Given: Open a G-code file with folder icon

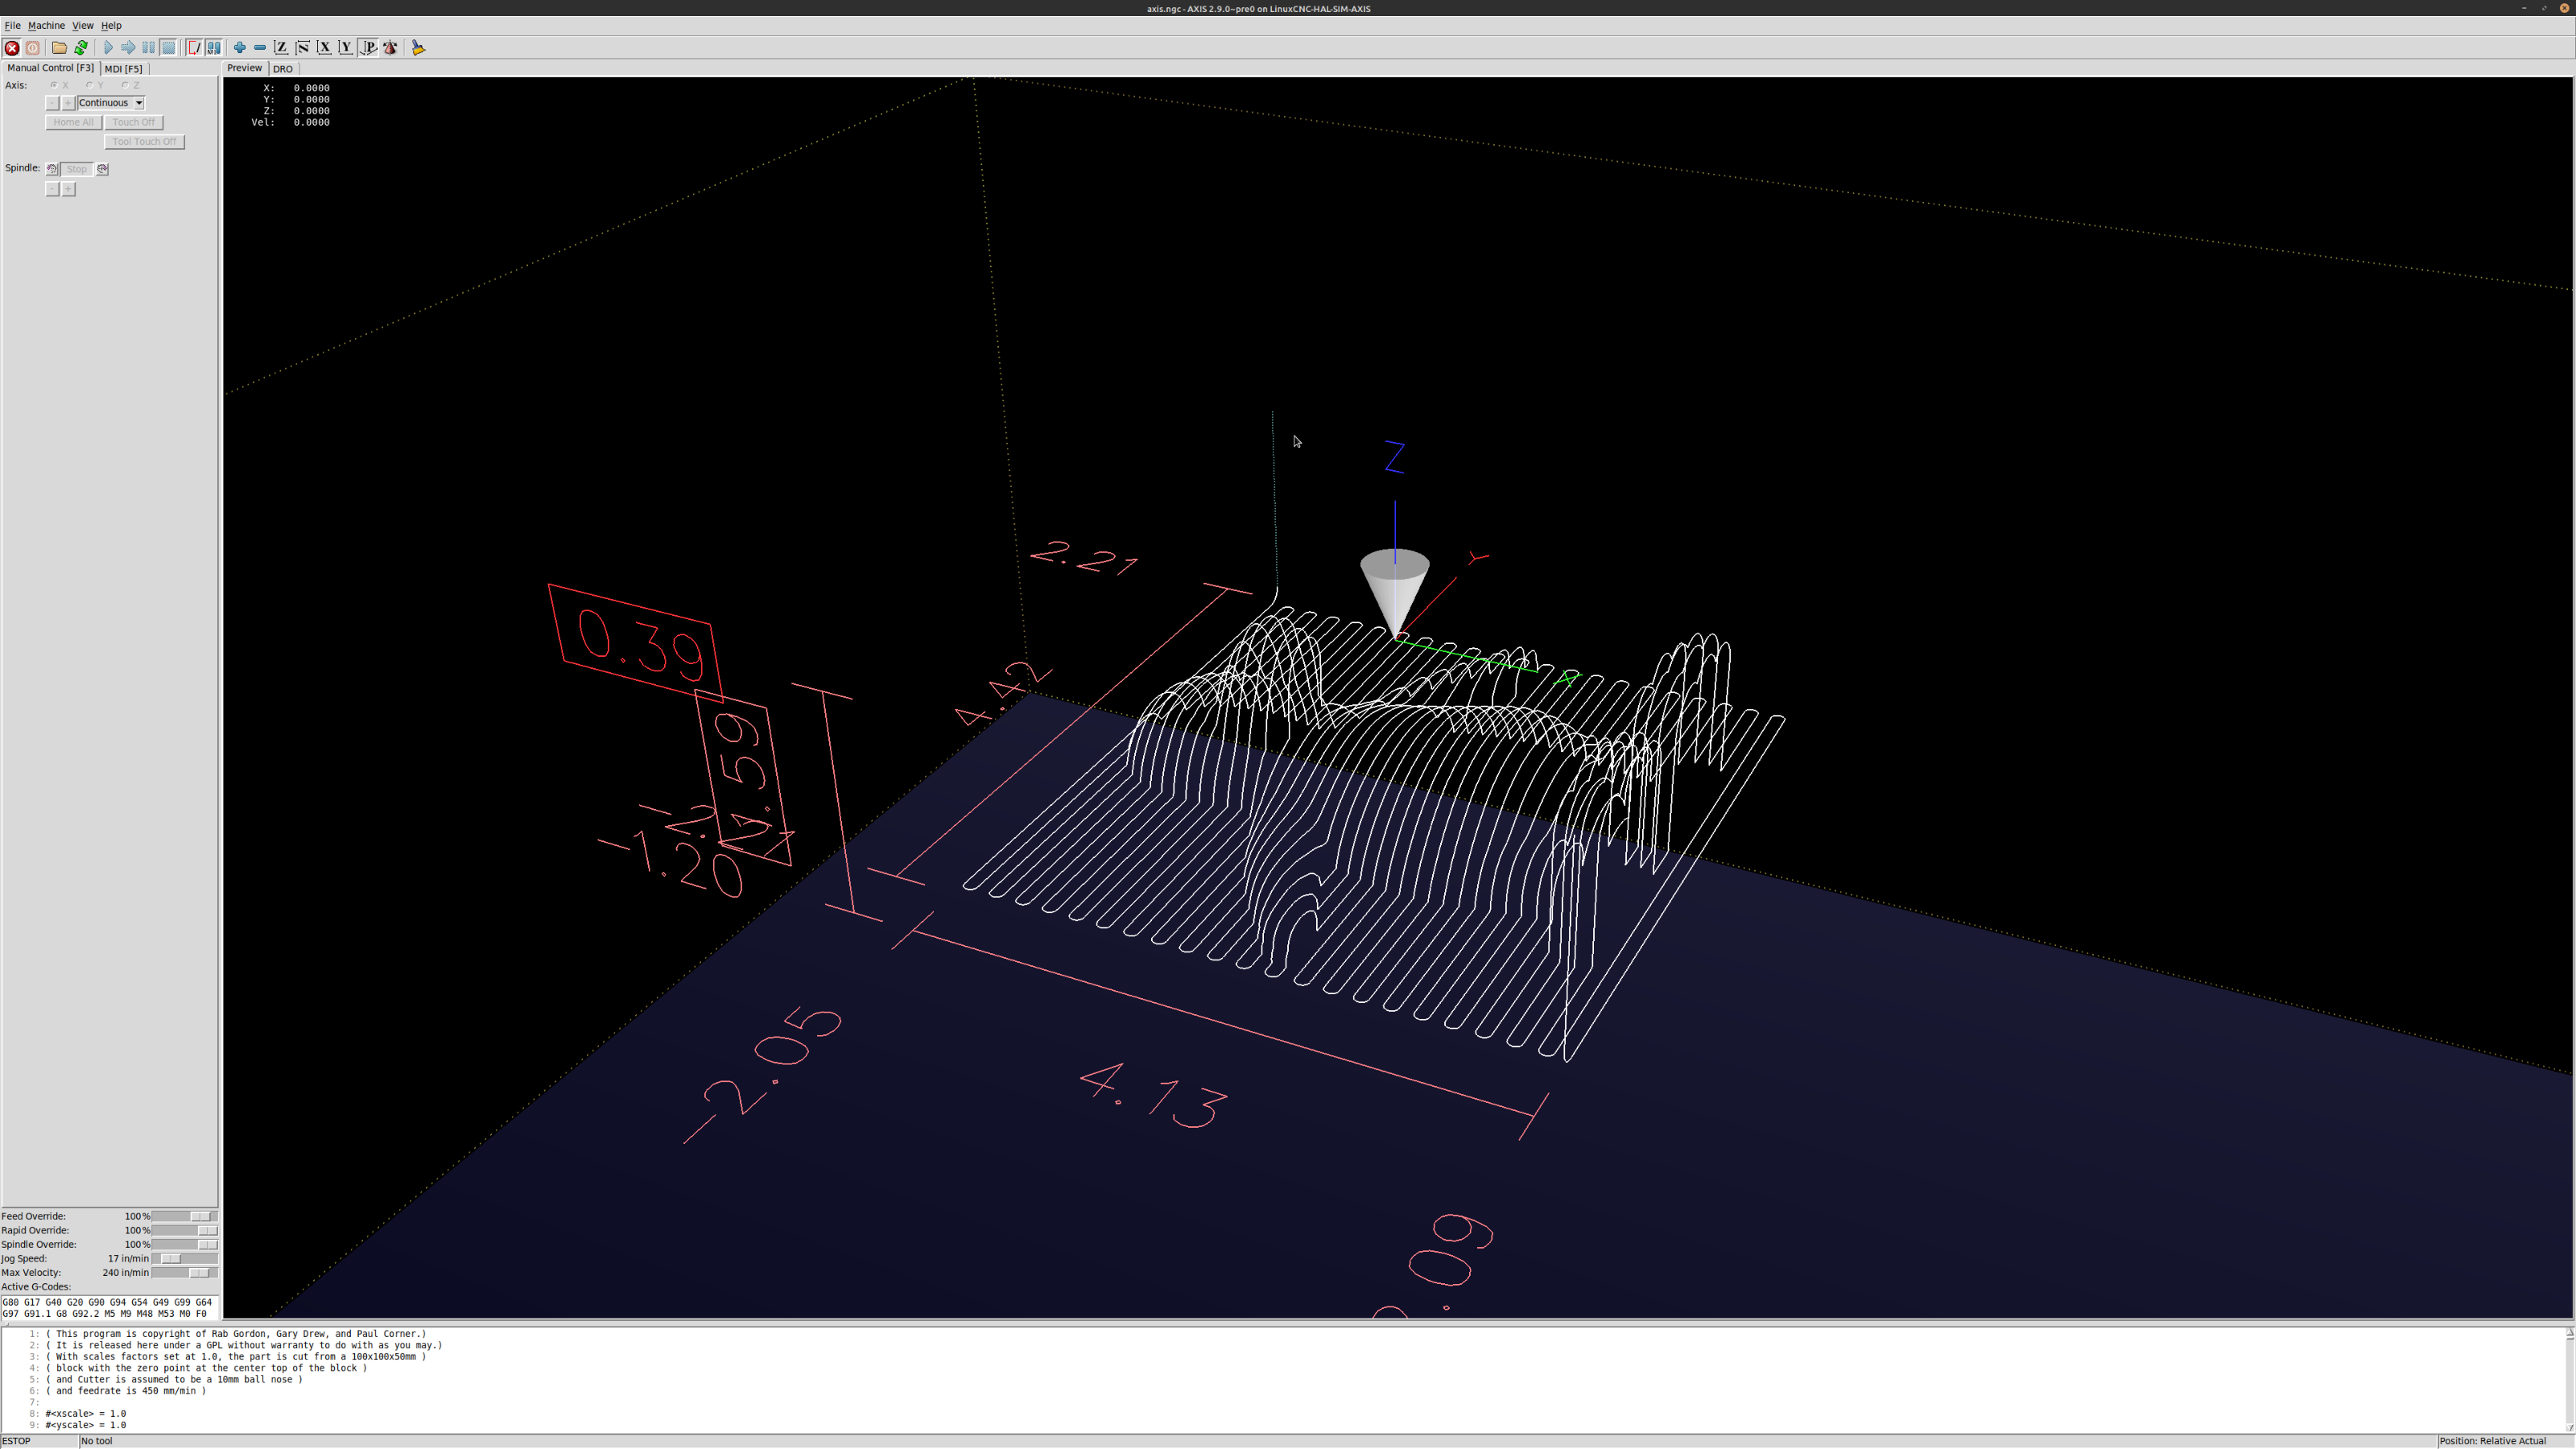Looking at the screenshot, I should pos(59,47).
